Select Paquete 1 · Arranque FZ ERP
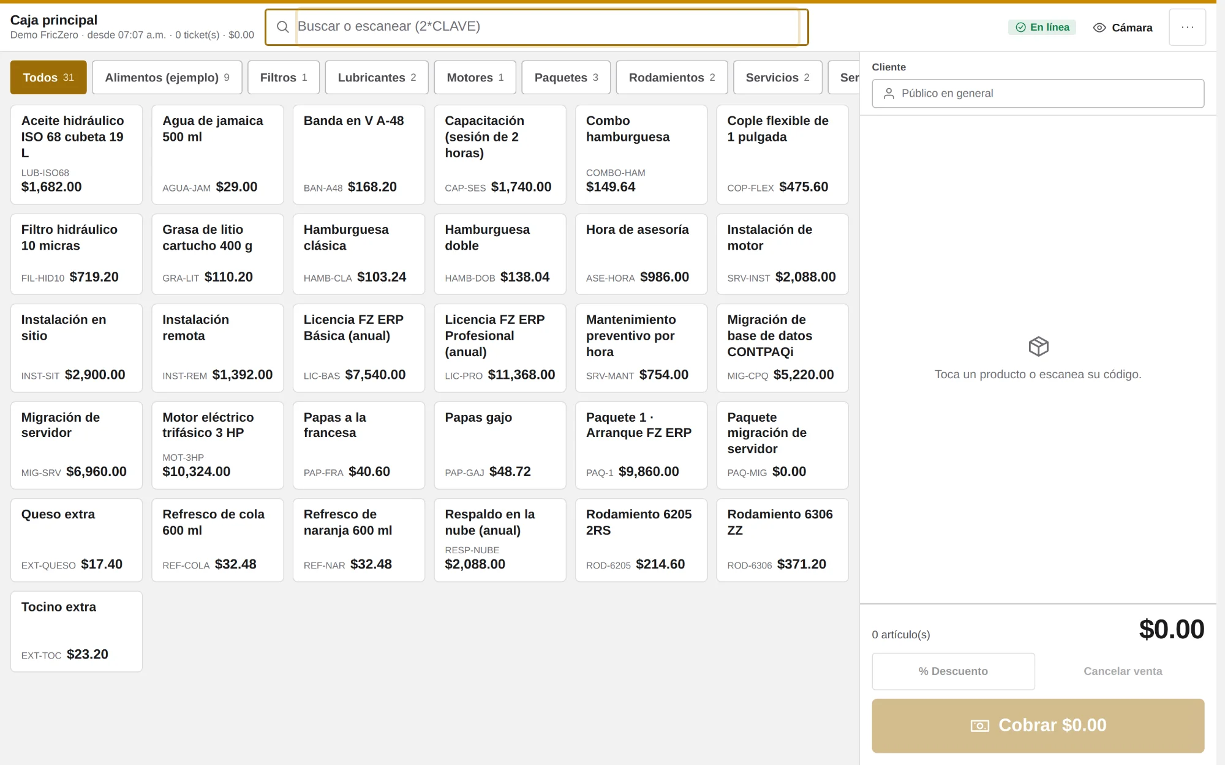 641,445
